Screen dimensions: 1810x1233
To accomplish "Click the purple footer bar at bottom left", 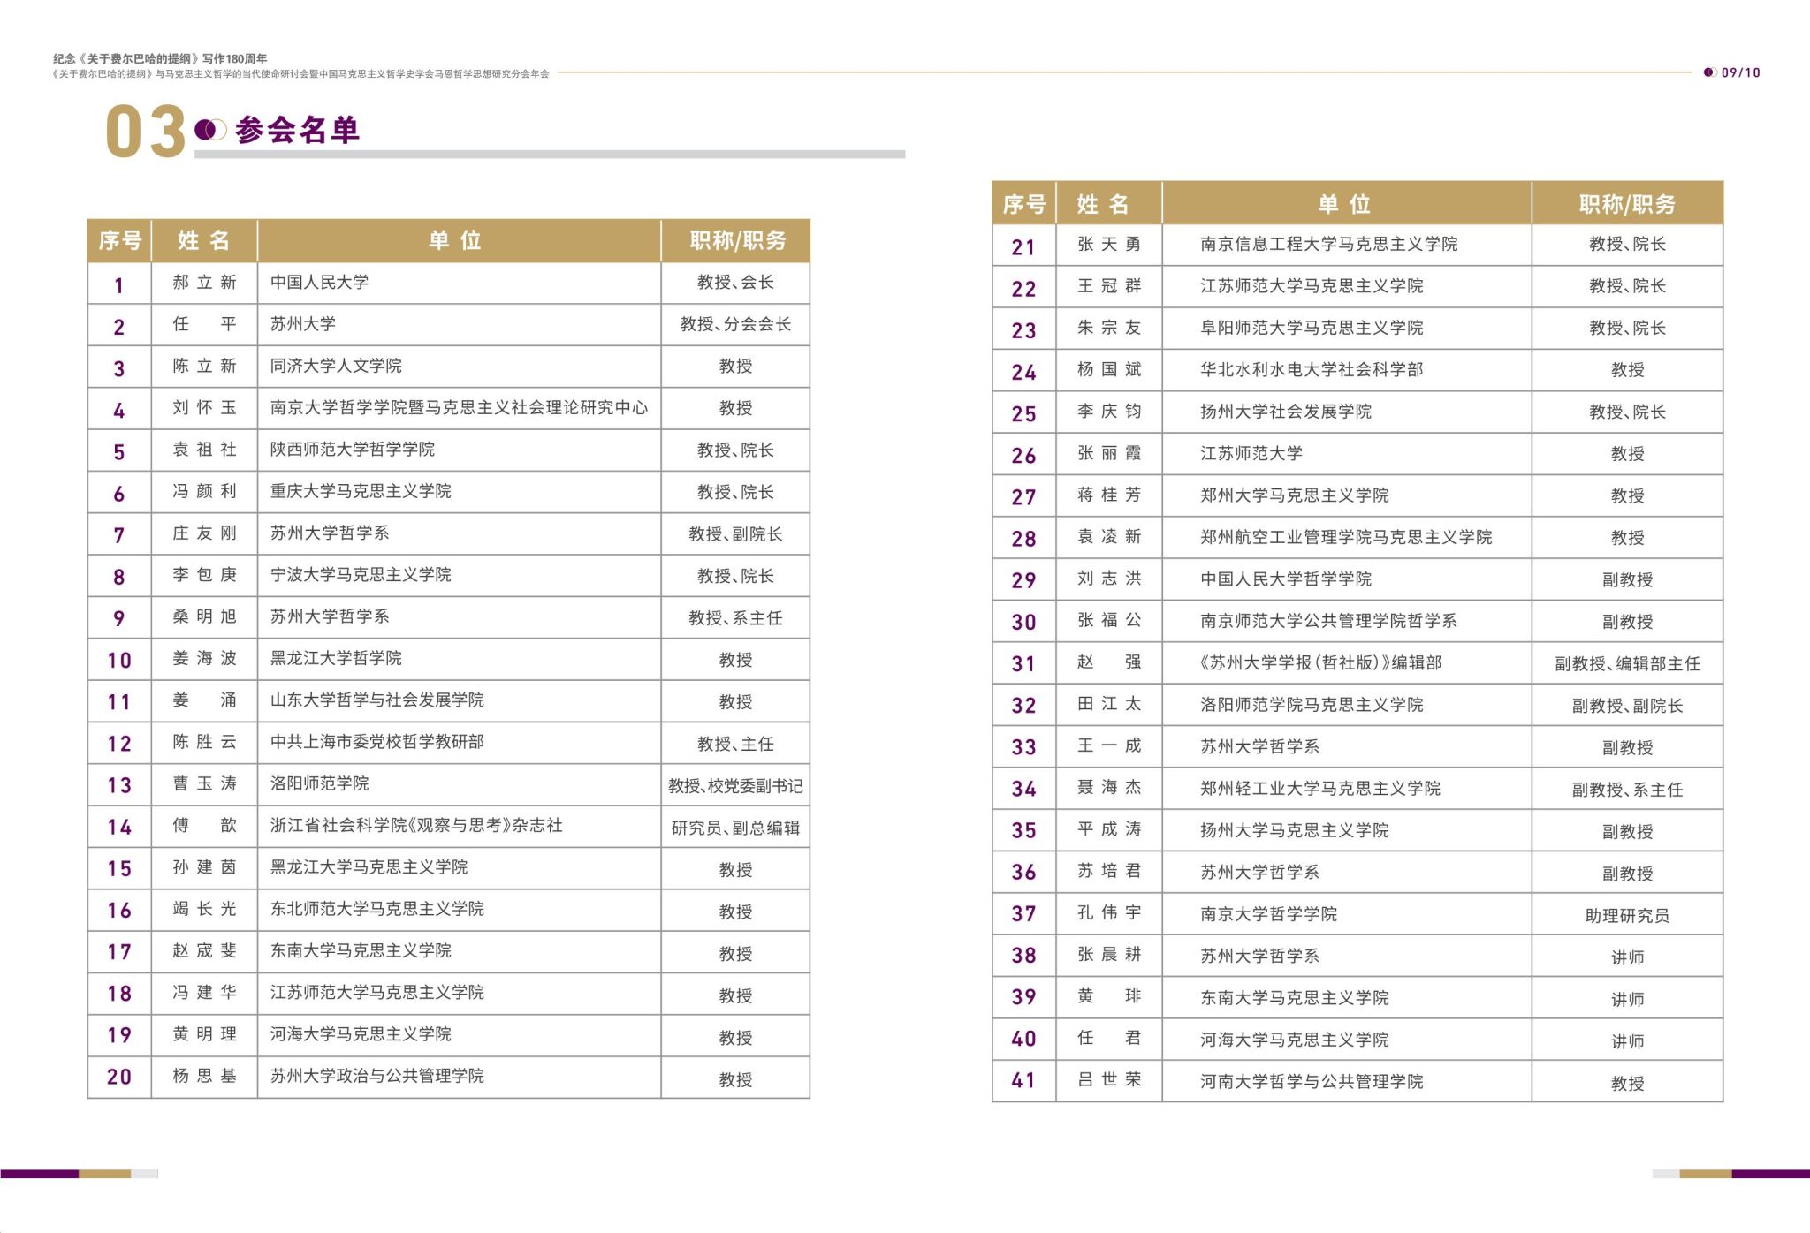I will 39,1174.
